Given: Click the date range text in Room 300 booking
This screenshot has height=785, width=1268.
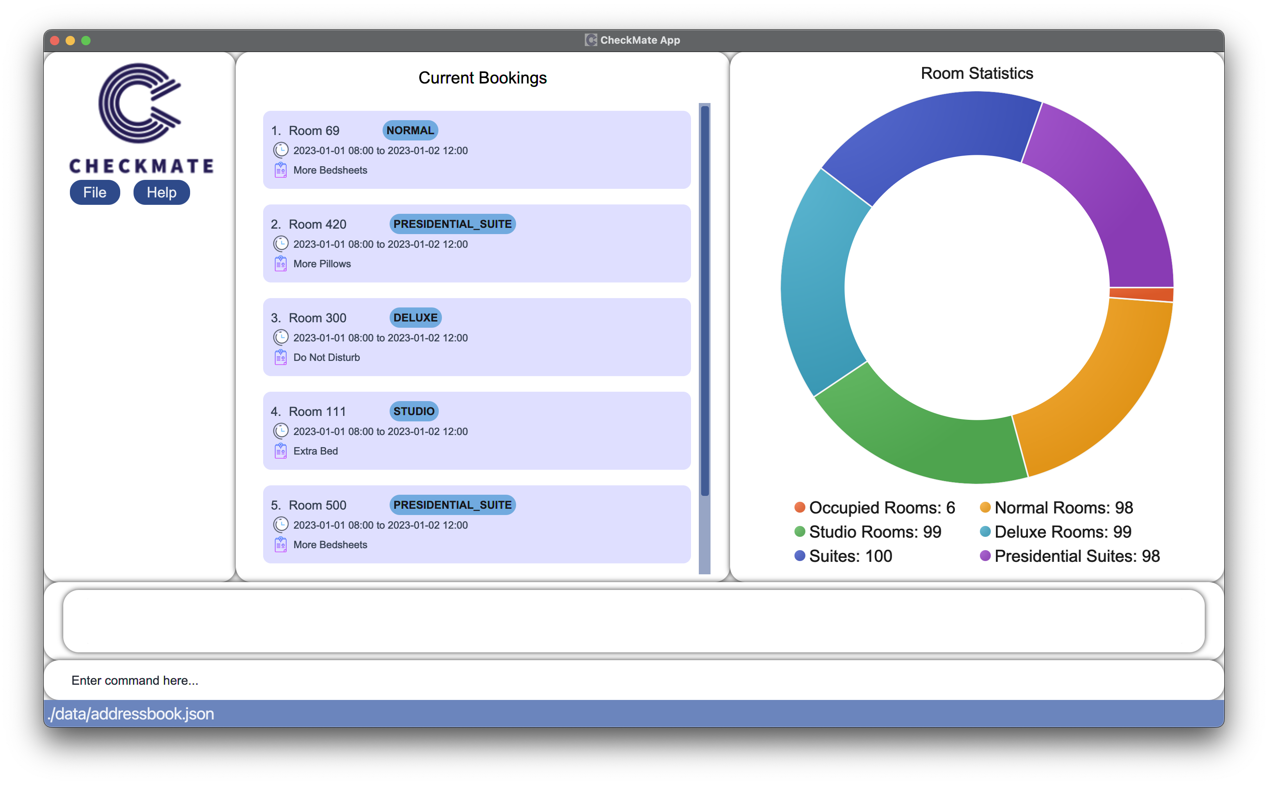Looking at the screenshot, I should click(x=380, y=338).
